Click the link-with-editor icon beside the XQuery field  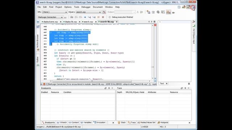point(104,12)
